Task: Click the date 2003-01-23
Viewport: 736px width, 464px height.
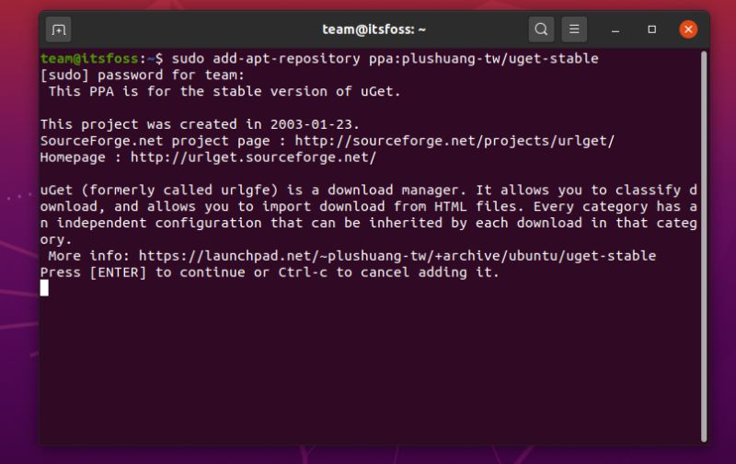Action: [311, 124]
